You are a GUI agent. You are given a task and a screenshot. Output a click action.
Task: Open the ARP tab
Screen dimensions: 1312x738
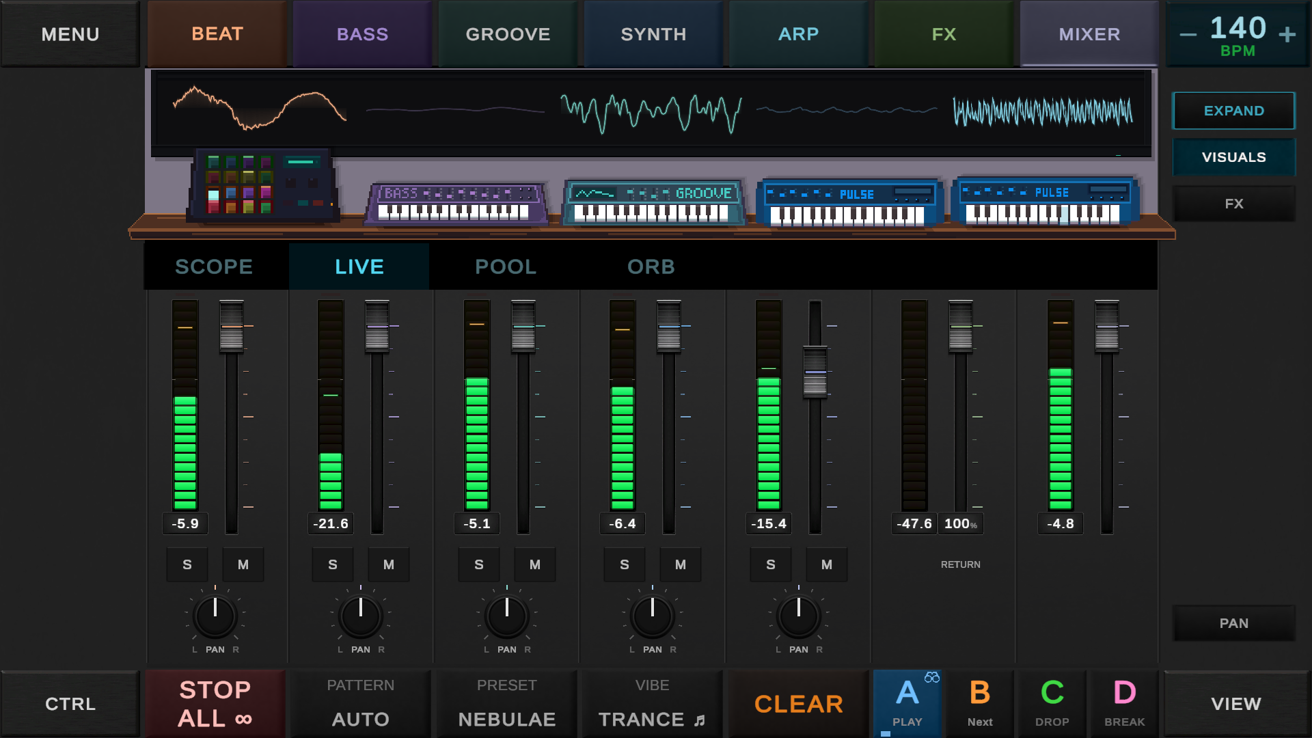799,34
